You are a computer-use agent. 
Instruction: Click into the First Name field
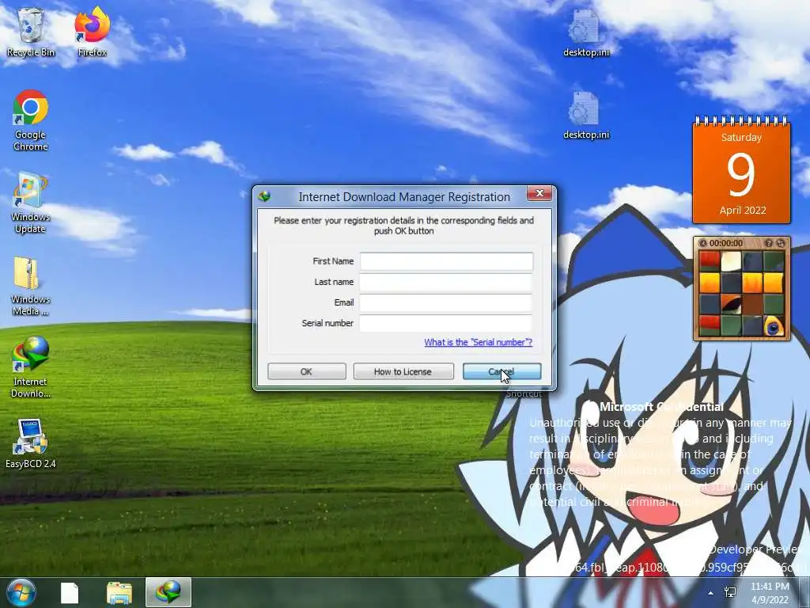tap(446, 261)
